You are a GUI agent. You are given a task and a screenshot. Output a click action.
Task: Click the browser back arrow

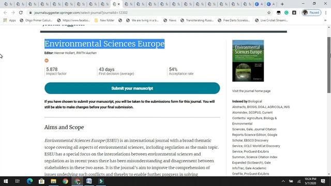point(5,12)
